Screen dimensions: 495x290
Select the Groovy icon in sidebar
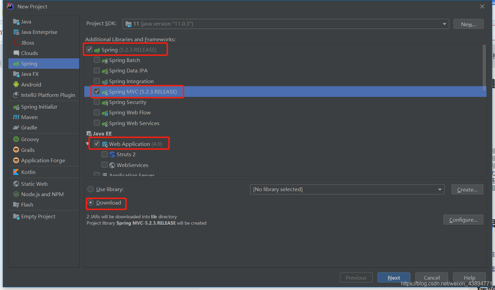[16, 139]
